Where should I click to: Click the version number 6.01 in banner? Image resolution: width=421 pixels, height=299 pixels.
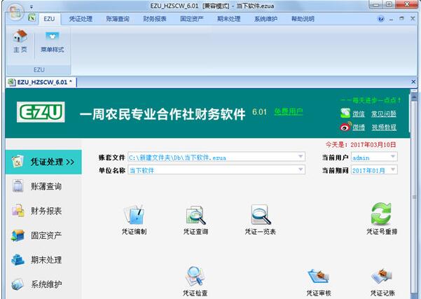[259, 111]
